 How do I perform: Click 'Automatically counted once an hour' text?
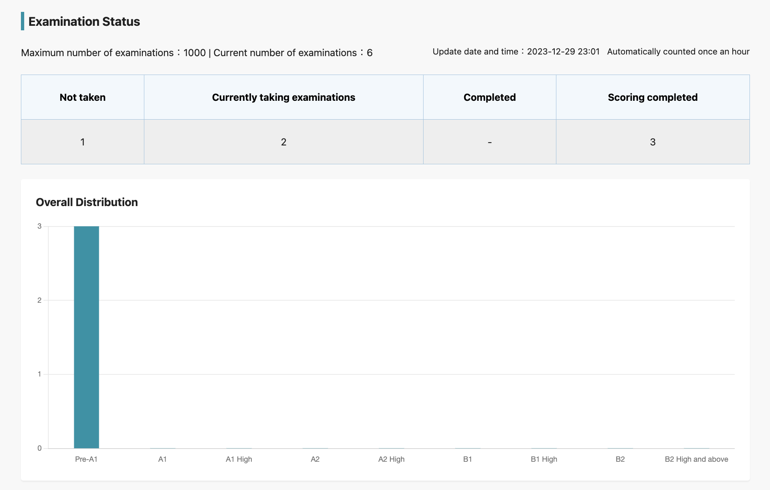[x=679, y=52]
